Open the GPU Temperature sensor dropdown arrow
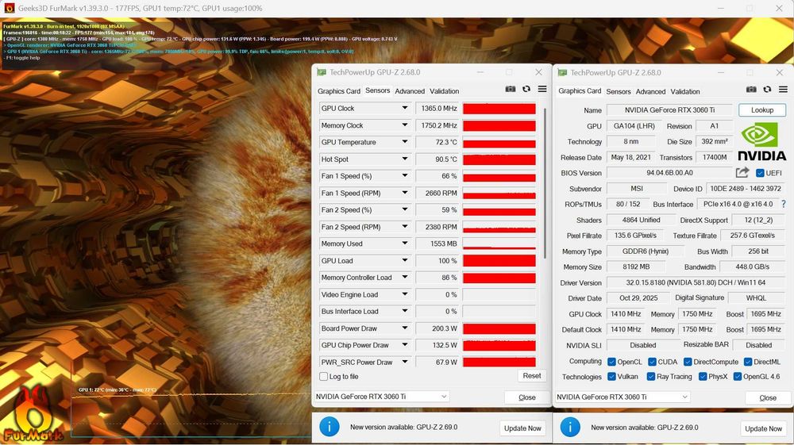 [405, 141]
